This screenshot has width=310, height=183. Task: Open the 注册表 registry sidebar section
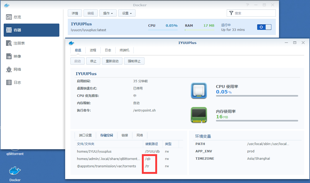(x=32, y=43)
